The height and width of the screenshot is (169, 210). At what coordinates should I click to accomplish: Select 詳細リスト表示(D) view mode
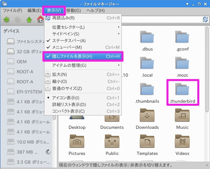pos(83,104)
